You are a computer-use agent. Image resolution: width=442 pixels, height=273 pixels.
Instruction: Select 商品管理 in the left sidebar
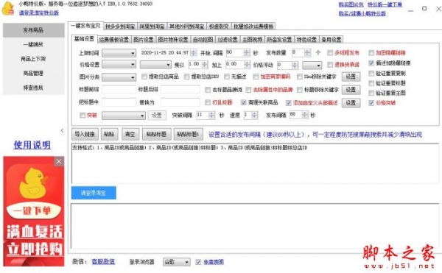34,73
